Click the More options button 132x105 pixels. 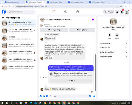pyautogui.click(x=82, y=30)
